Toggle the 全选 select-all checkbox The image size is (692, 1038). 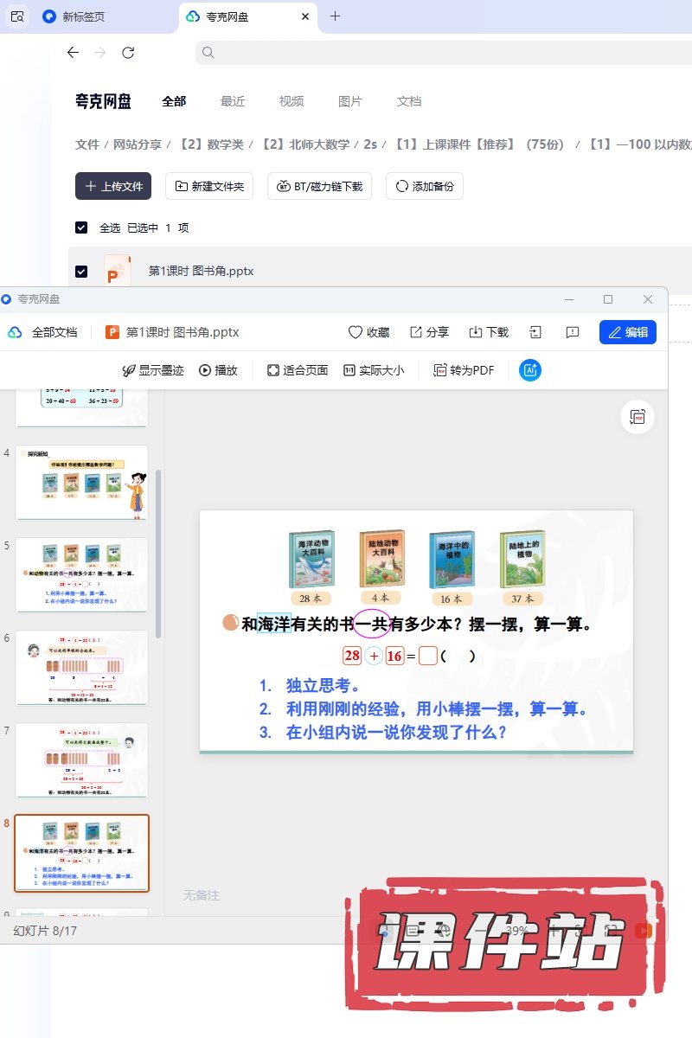[81, 227]
